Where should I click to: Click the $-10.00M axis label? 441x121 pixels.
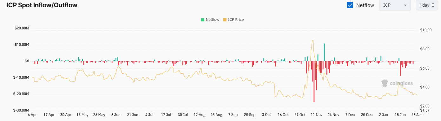[21, 77]
